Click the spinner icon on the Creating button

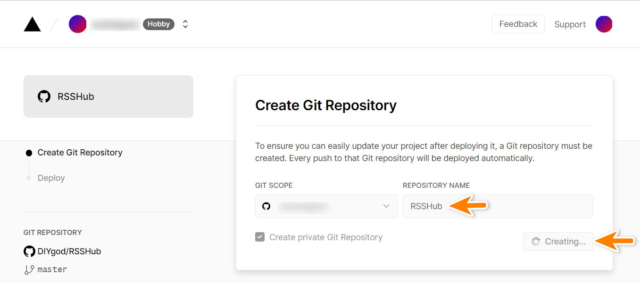pos(535,241)
